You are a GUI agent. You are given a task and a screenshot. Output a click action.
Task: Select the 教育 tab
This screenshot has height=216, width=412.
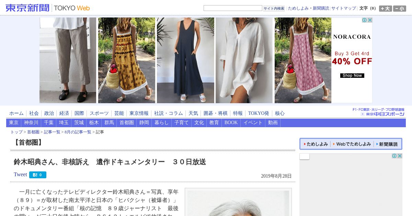click(214, 123)
